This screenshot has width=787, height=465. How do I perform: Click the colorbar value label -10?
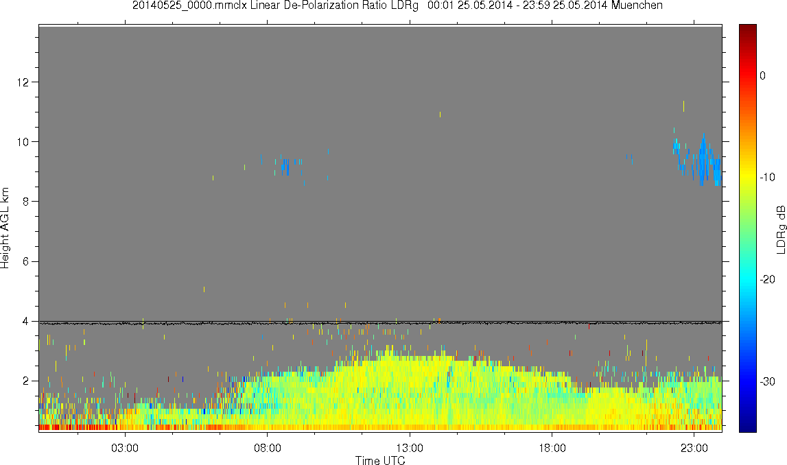[x=767, y=177]
